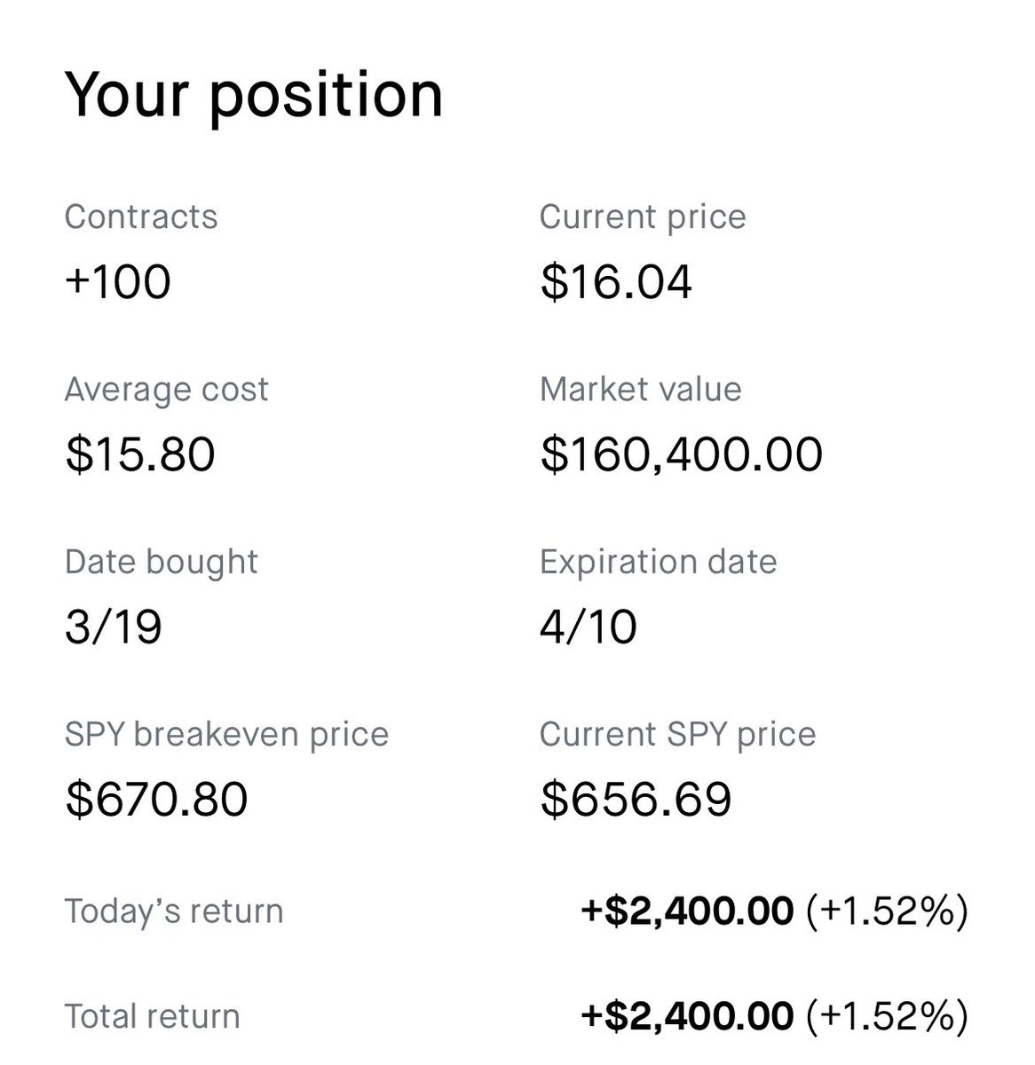Viewport: 1035px width, 1065px height.
Task: Select the 4/10 expiration date value
Action: pyautogui.click(x=588, y=627)
